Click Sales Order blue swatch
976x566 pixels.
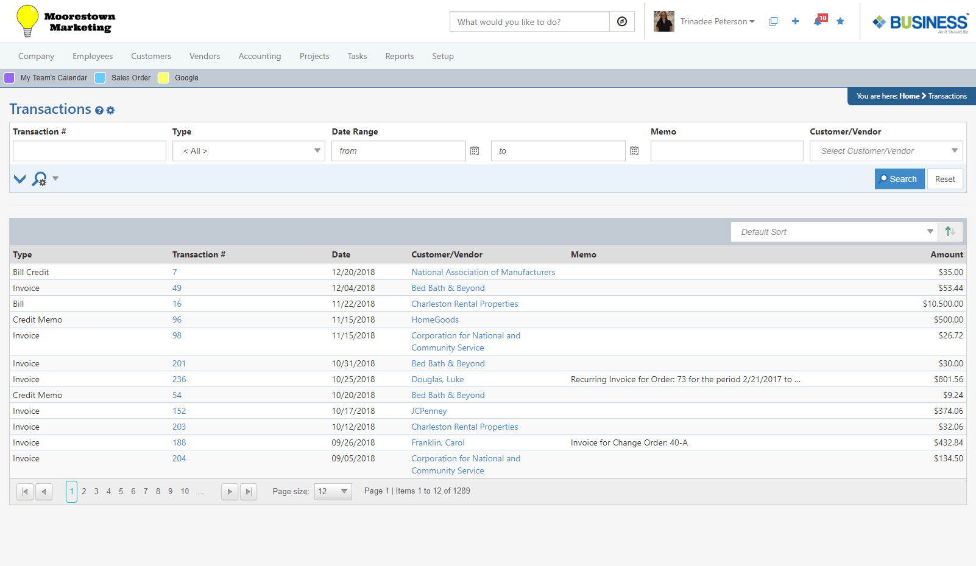pos(100,77)
